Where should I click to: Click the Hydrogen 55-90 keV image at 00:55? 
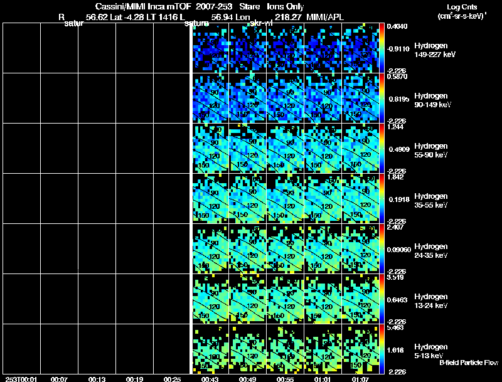point(286,149)
